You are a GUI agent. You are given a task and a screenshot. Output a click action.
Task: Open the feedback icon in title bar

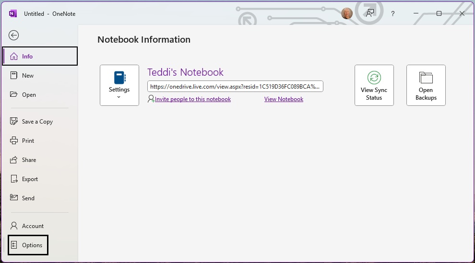[369, 13]
